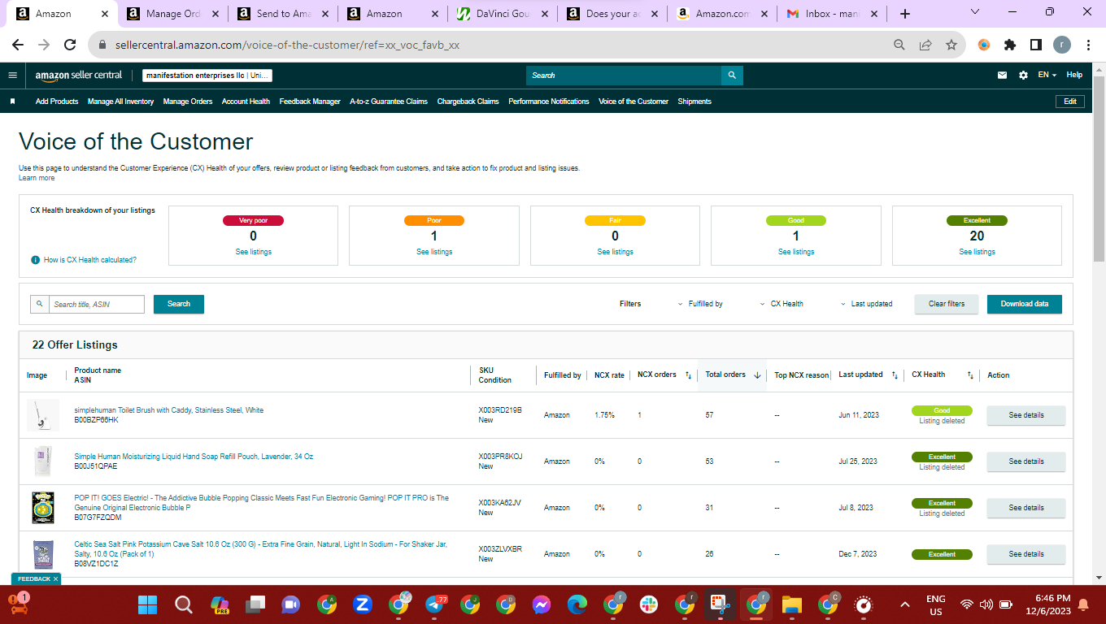
Task: Open the Windows Start menu
Action: pos(147,604)
